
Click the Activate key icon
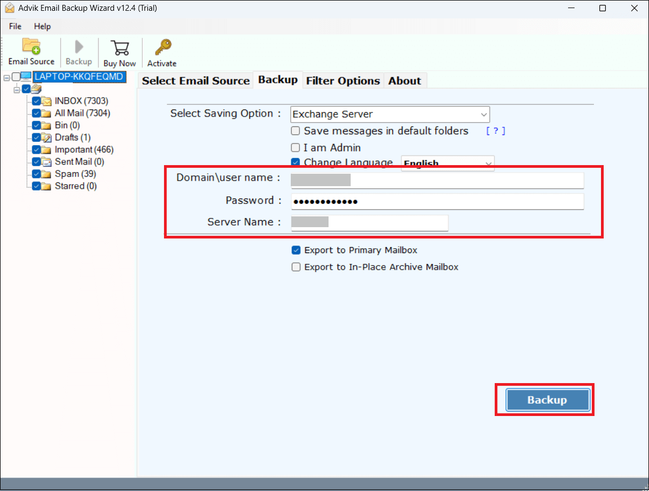click(x=162, y=47)
